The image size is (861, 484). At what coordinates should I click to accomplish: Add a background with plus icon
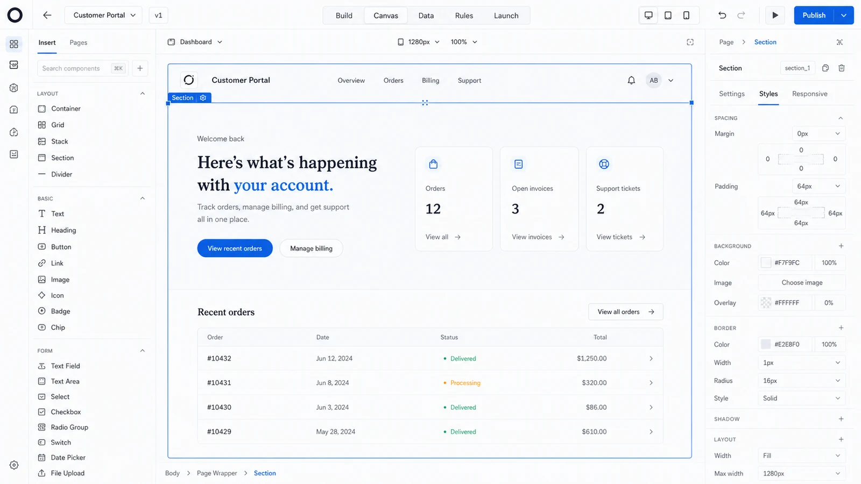(841, 246)
